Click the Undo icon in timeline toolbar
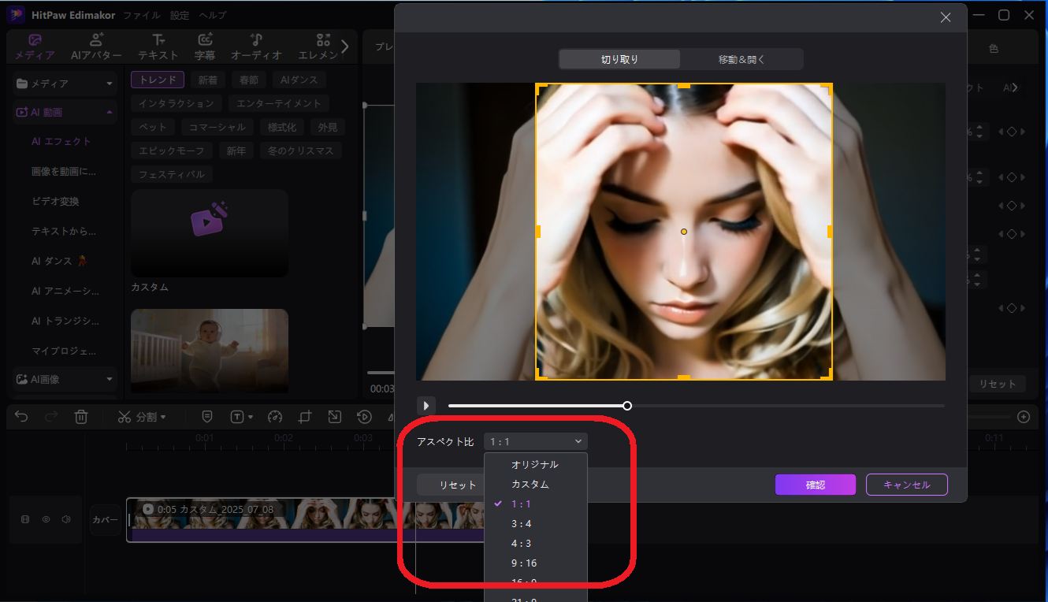 (21, 416)
